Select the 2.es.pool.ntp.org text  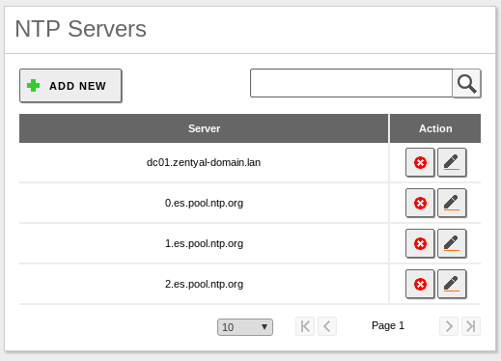(204, 284)
